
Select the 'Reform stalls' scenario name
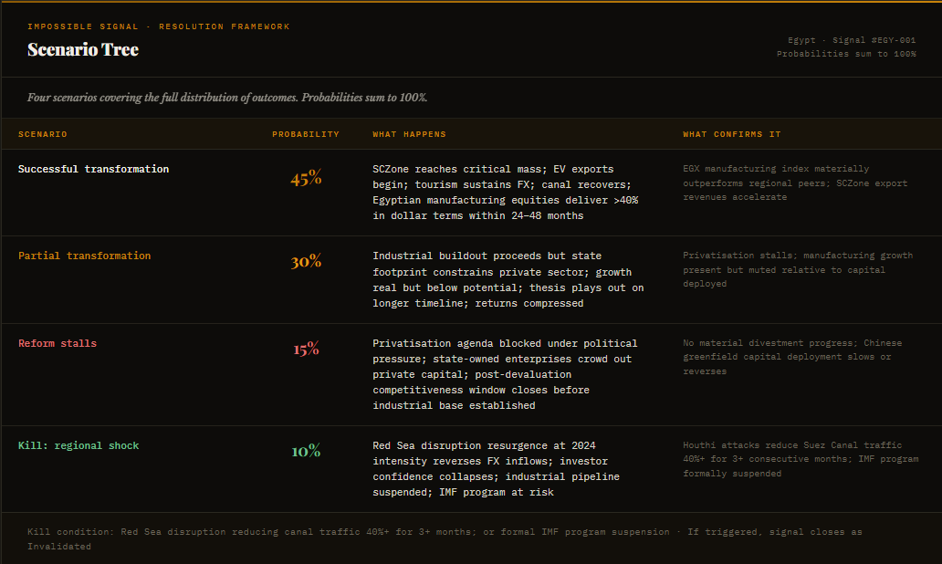[x=58, y=343]
